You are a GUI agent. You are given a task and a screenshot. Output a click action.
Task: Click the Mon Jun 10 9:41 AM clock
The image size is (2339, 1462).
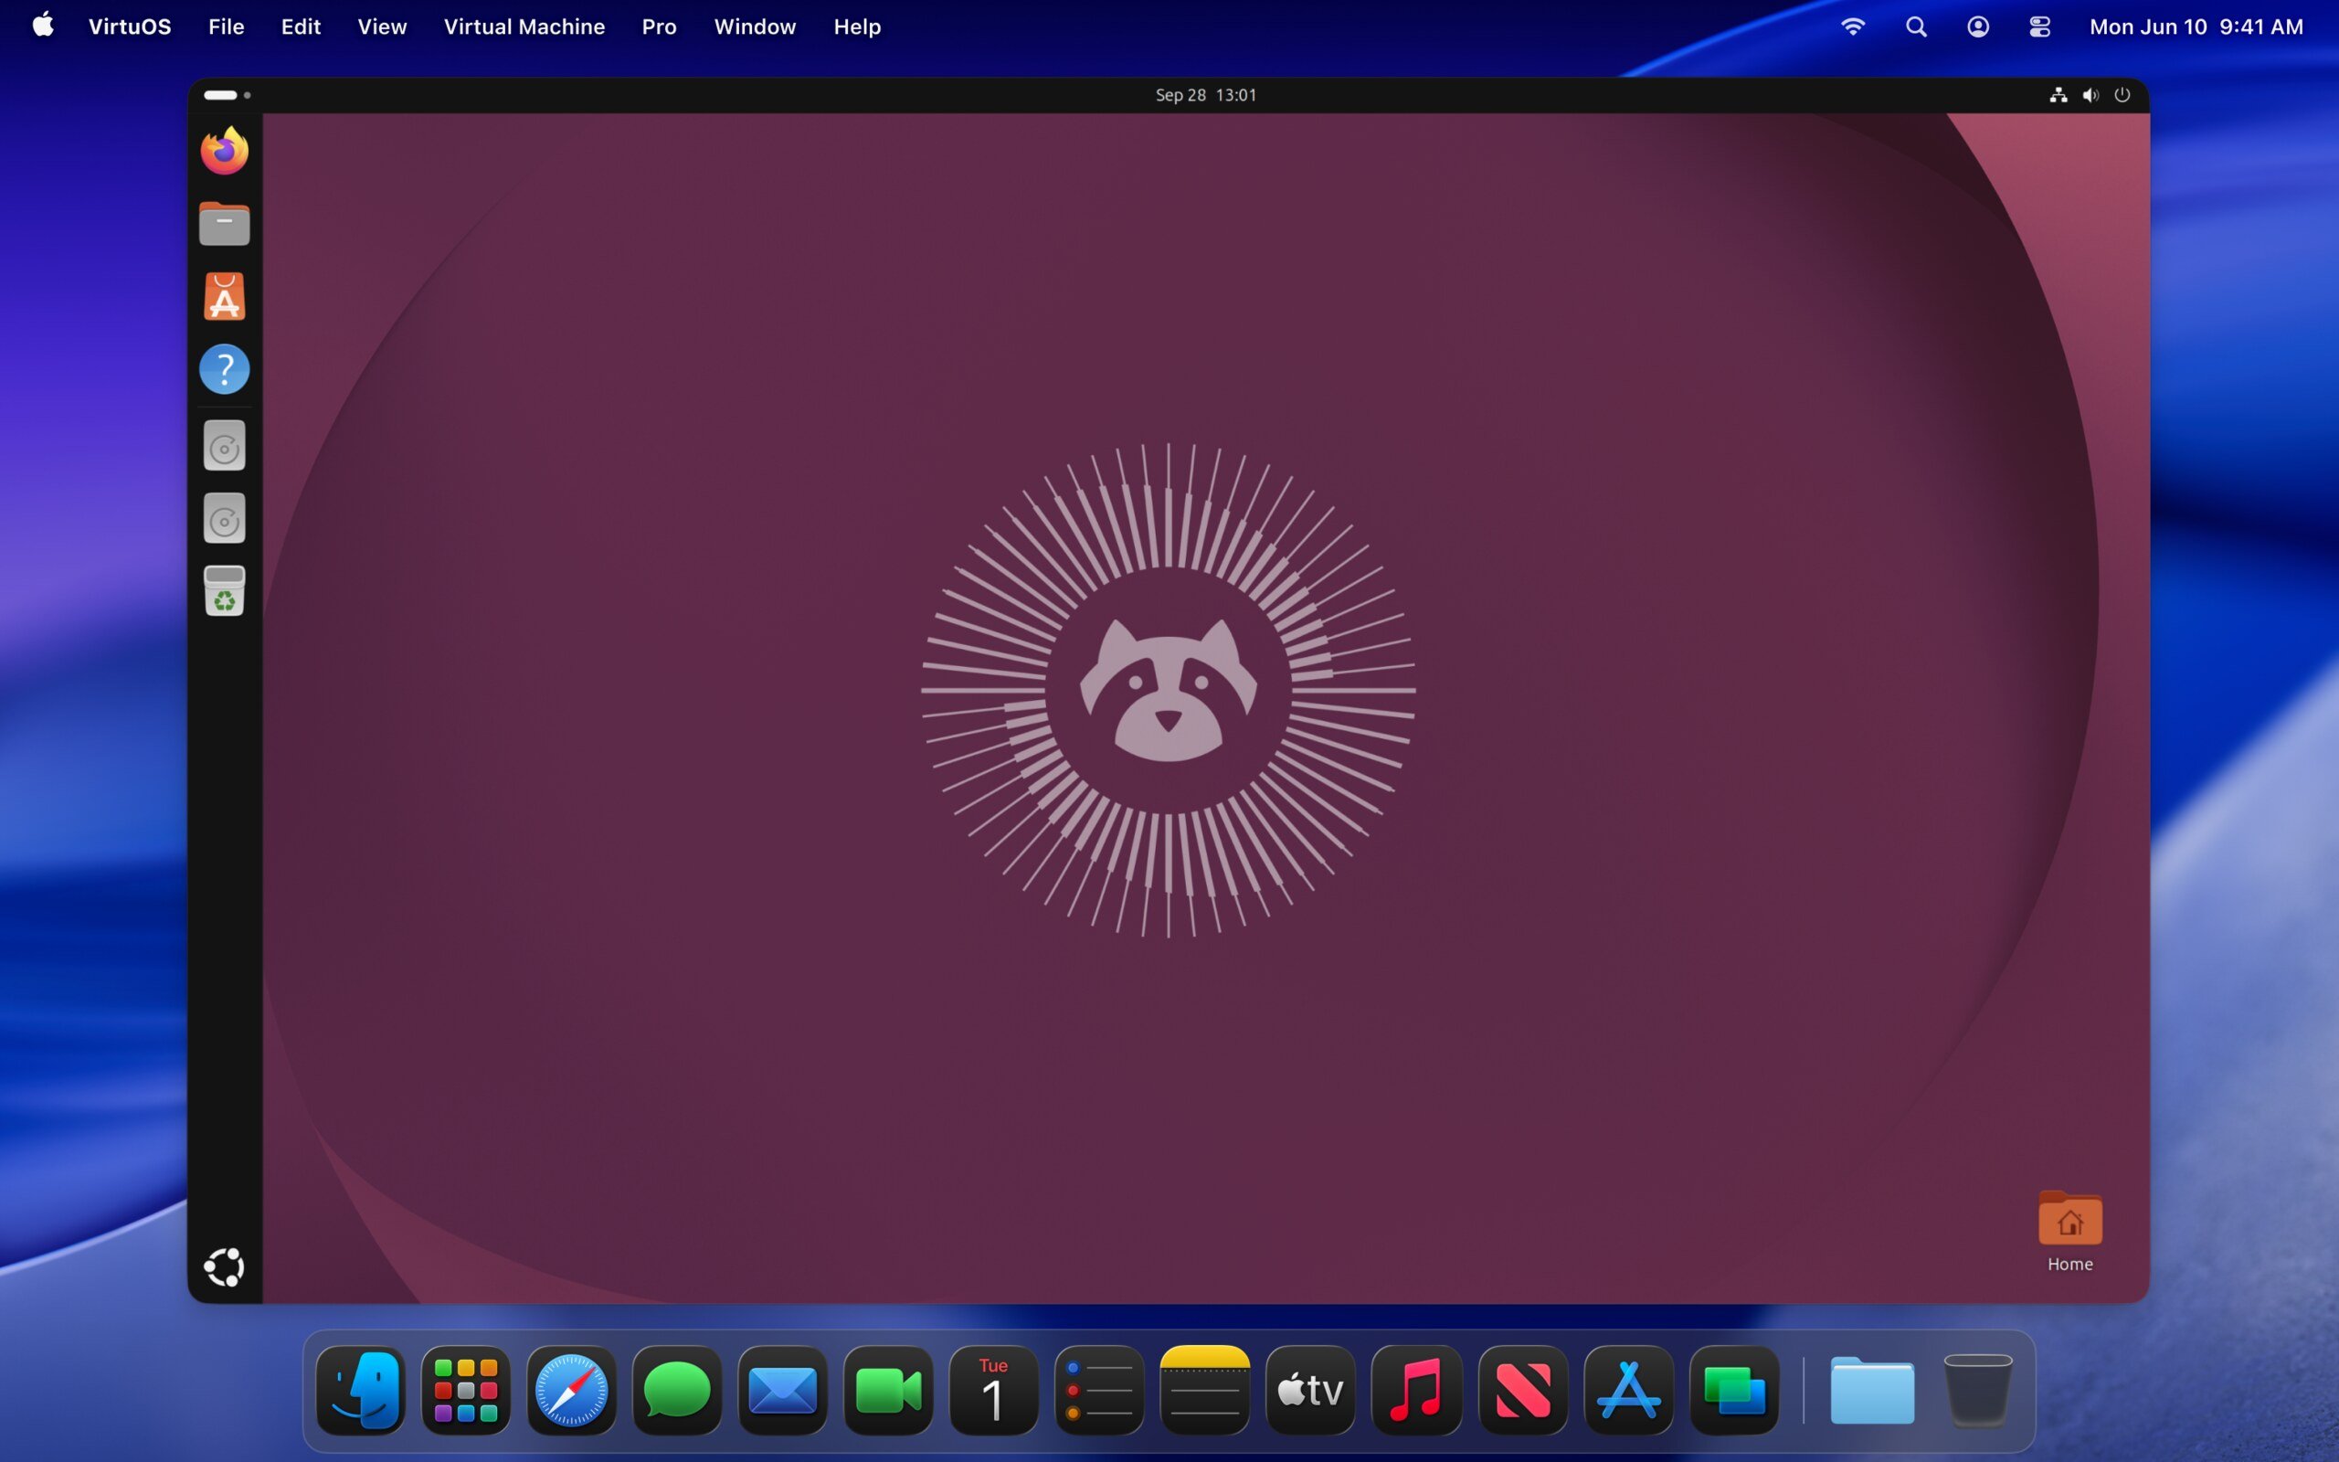tap(2196, 27)
